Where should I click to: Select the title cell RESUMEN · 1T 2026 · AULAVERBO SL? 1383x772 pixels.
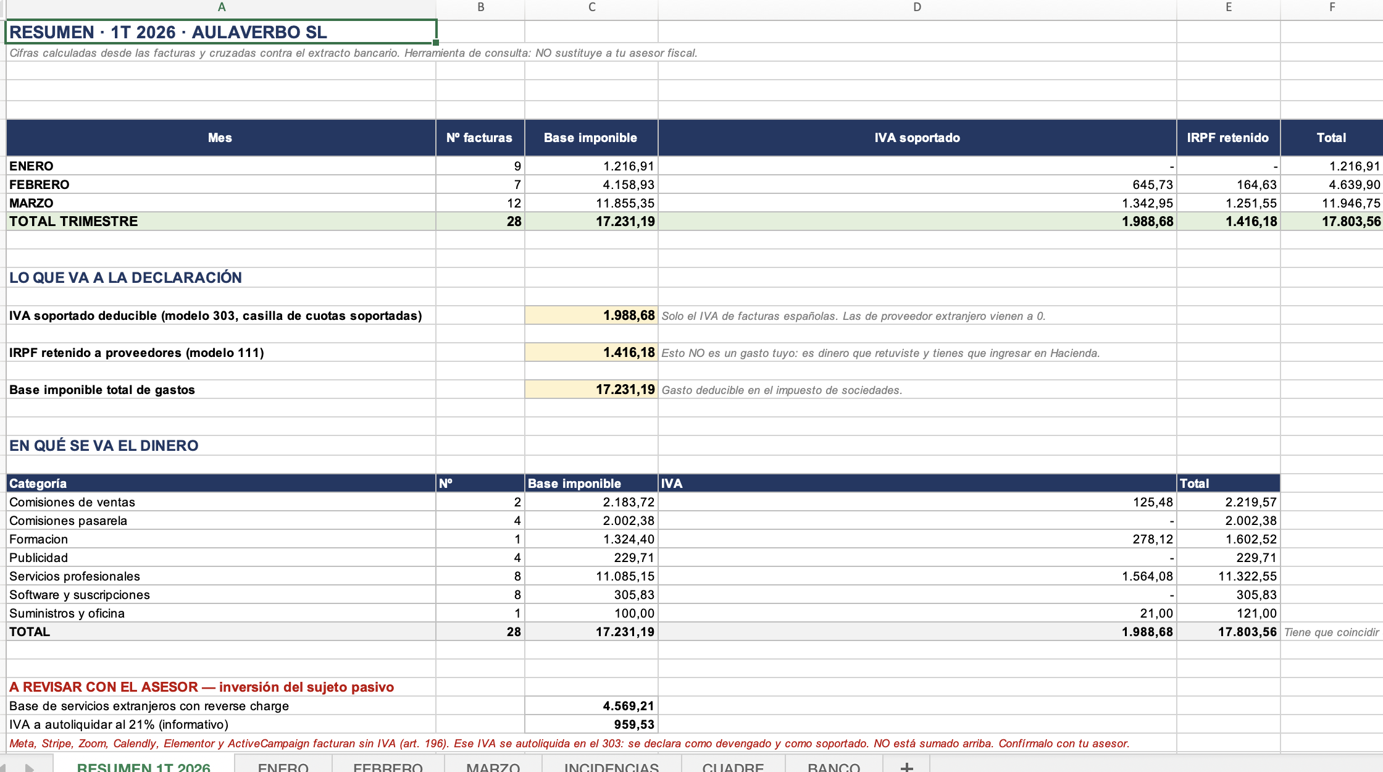[x=221, y=32]
